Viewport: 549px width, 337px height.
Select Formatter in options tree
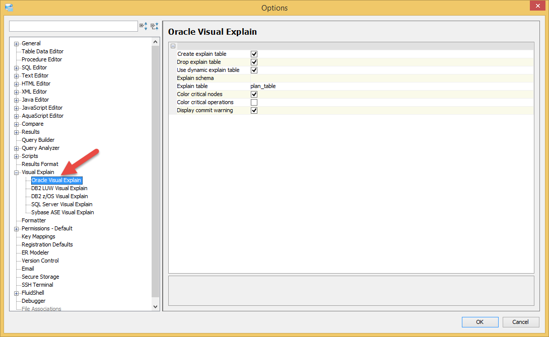[x=34, y=220]
